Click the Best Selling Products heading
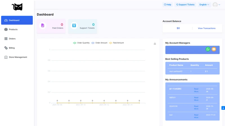The image size is (225, 126). click(x=177, y=59)
